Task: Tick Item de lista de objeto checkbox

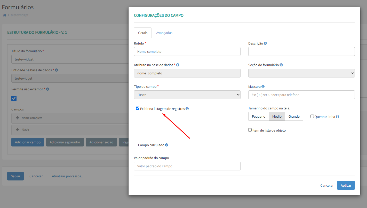Action: [x=250, y=130]
